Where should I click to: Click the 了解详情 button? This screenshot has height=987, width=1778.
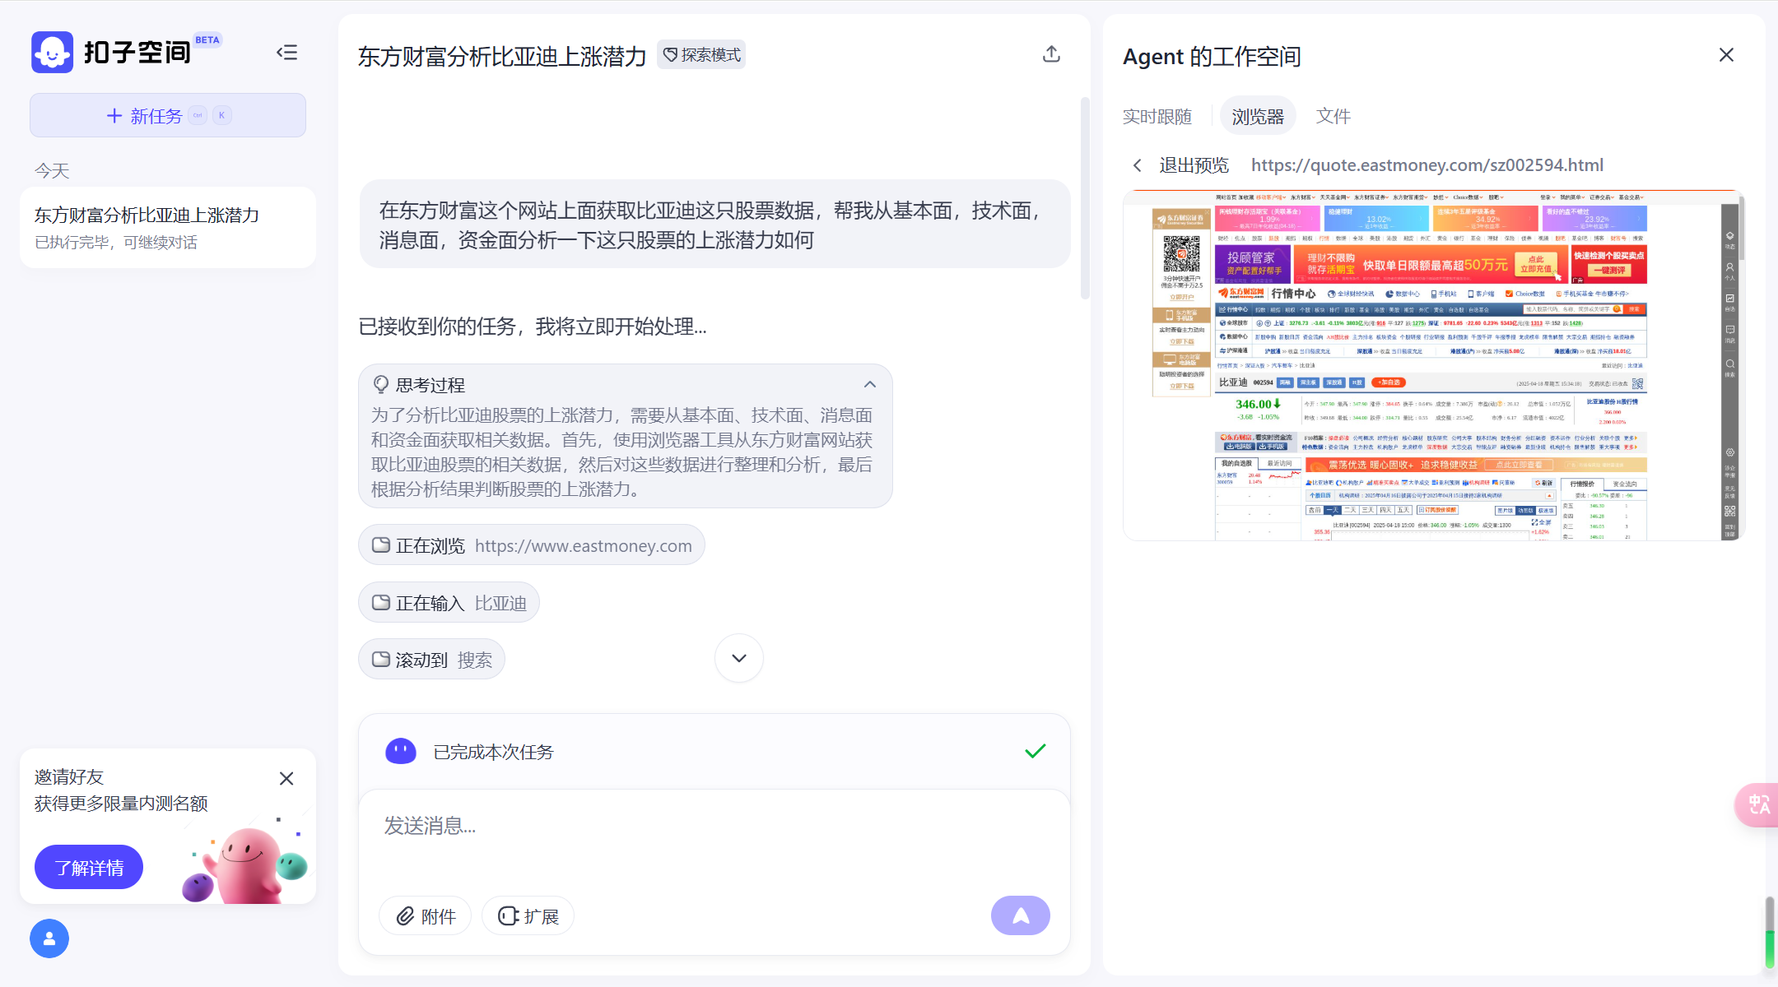pos(89,867)
